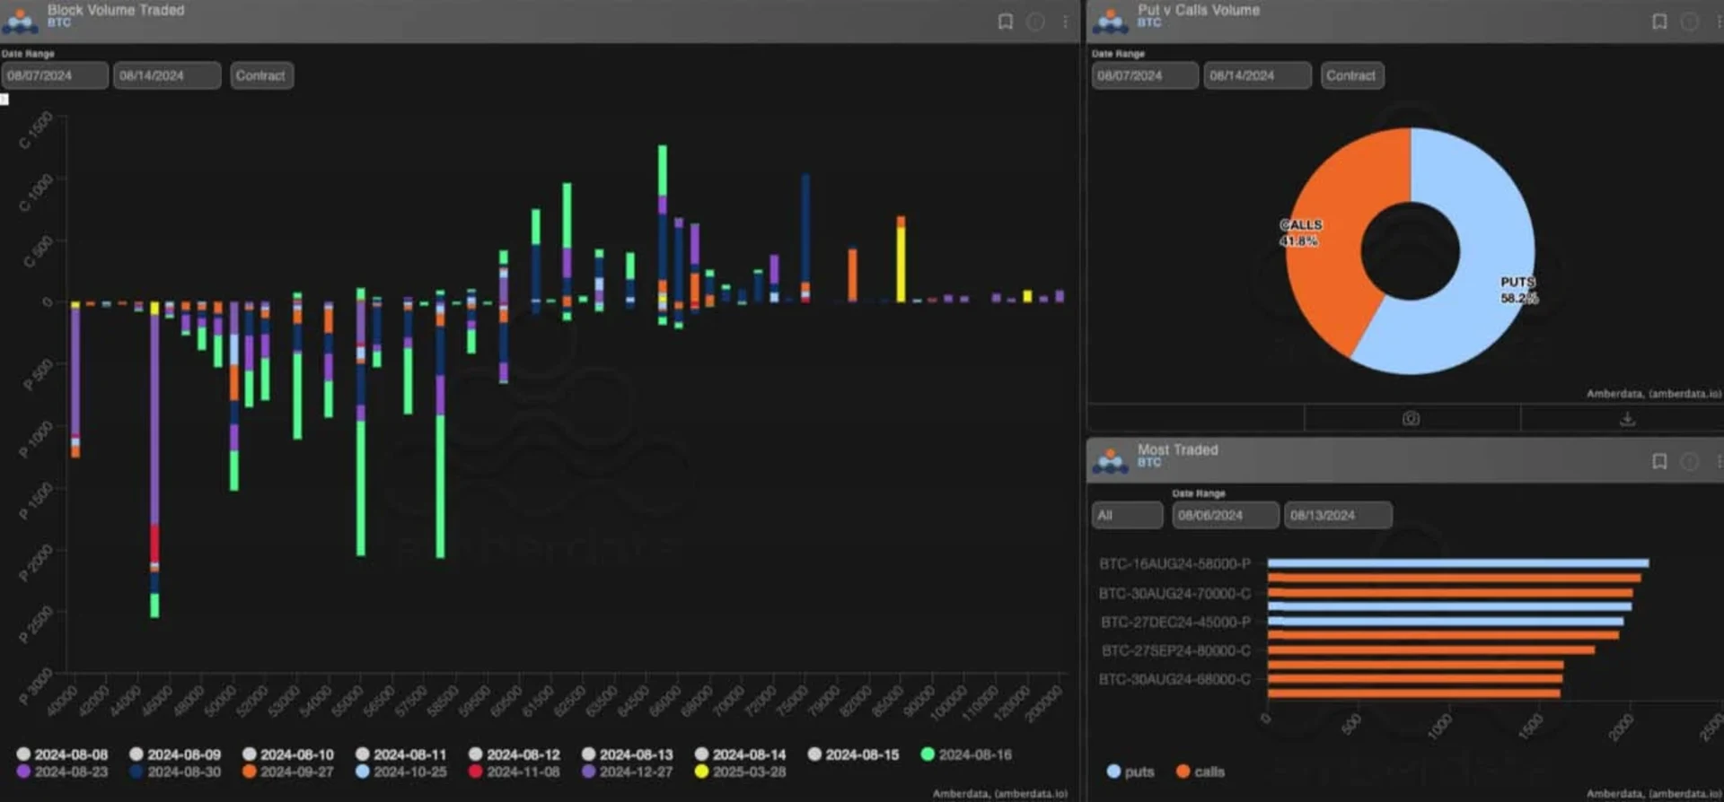The image size is (1724, 802).
Task: Hide the 2024-10-25 expiry series
Action: pyautogui.click(x=401, y=771)
